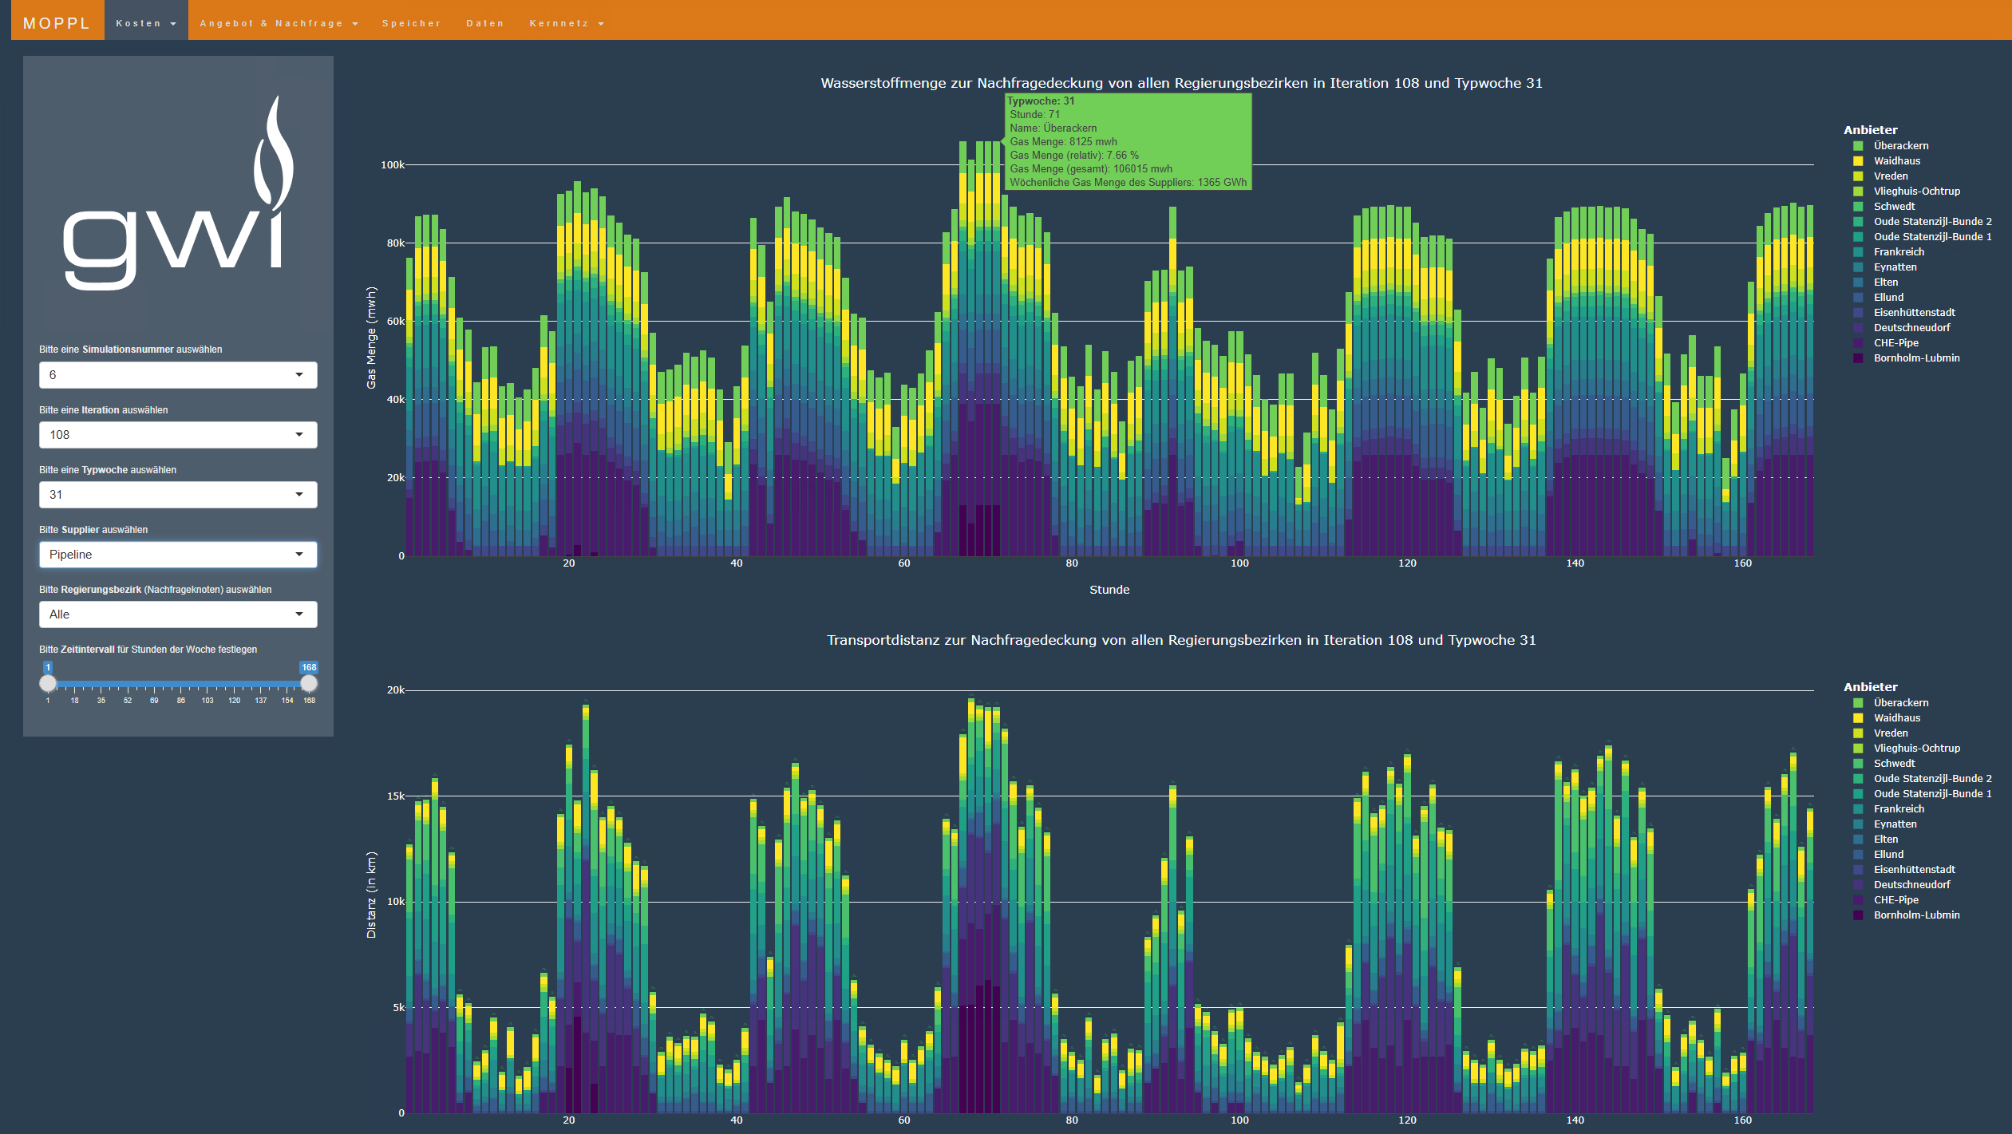Toggle Überackern series in the top chart legend
Image resolution: width=2012 pixels, height=1134 pixels.
[x=1900, y=146]
